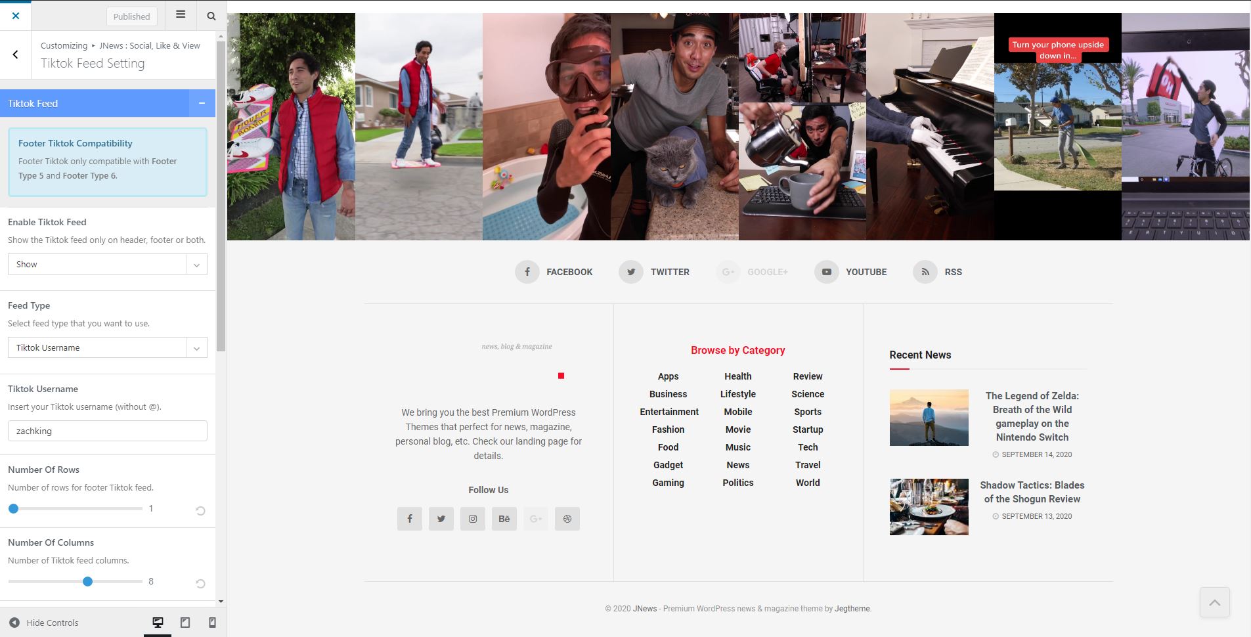This screenshot has width=1251, height=637.
Task: Toggle Hide Controls at the bottom
Action: pyautogui.click(x=44, y=623)
